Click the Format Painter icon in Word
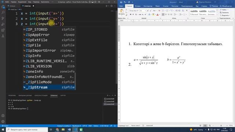The height and width of the screenshot is (132, 235). [126, 15]
